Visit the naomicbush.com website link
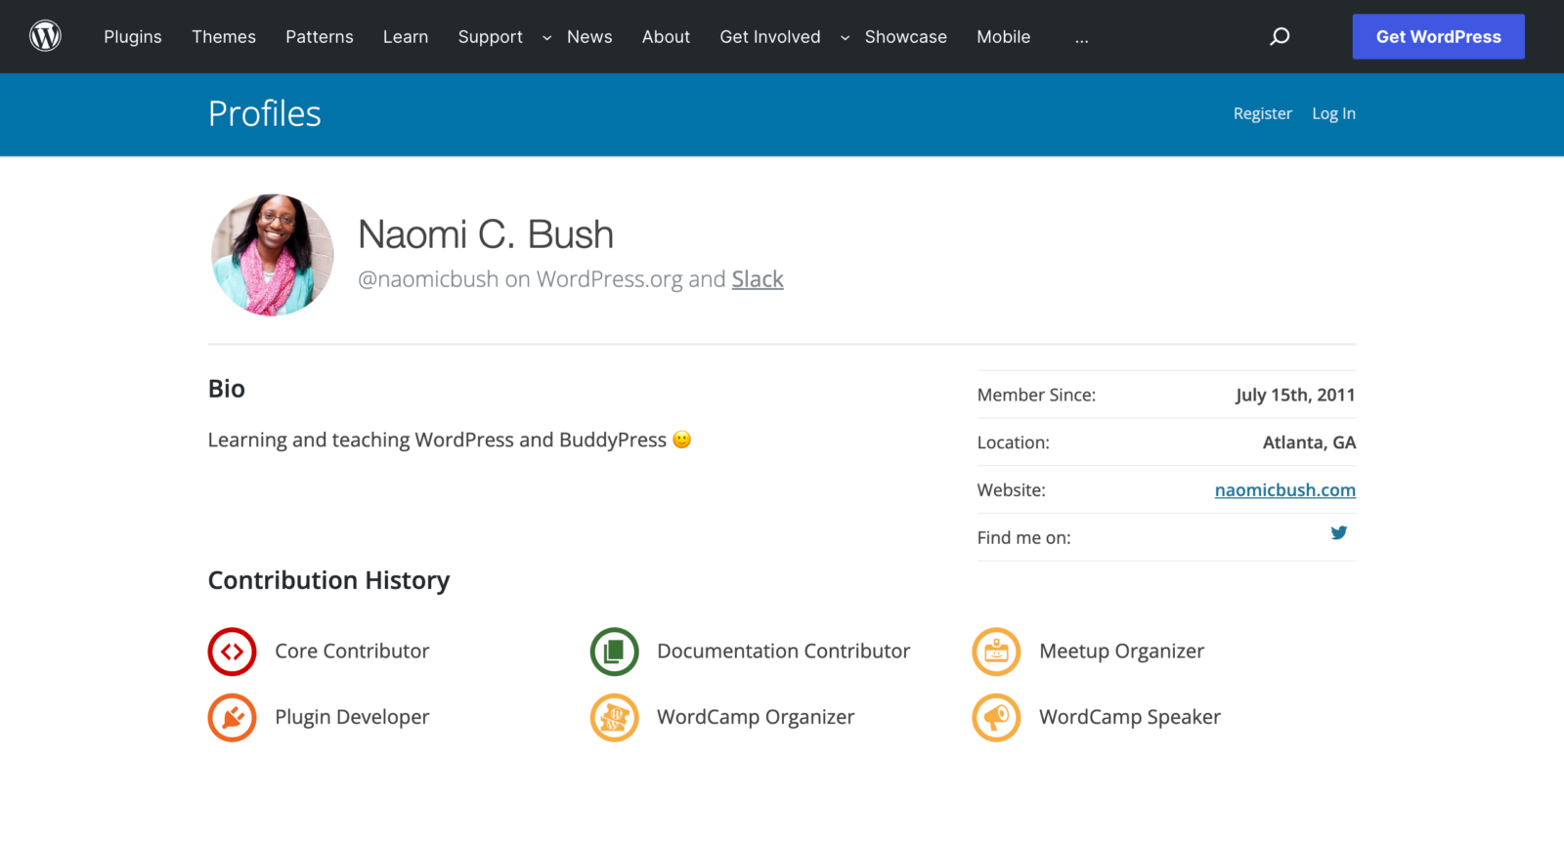This screenshot has width=1564, height=841. click(1284, 490)
